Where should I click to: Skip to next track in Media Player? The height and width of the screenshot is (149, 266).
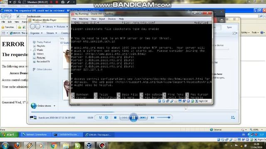(x=143, y=118)
